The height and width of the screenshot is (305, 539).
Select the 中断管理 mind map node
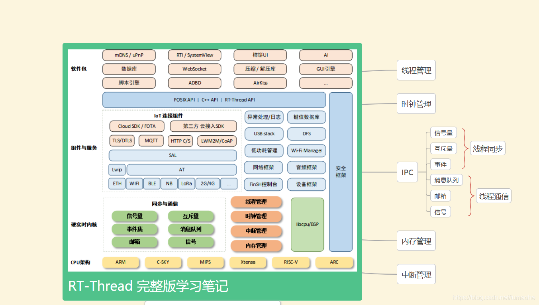click(x=416, y=274)
